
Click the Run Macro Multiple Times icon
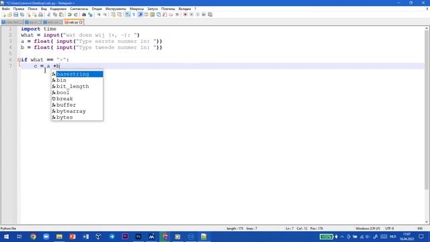tap(204, 15)
